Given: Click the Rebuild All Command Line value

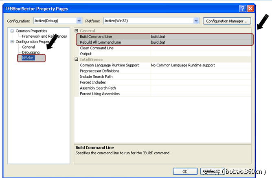Looking at the screenshot, I should [x=200, y=42].
